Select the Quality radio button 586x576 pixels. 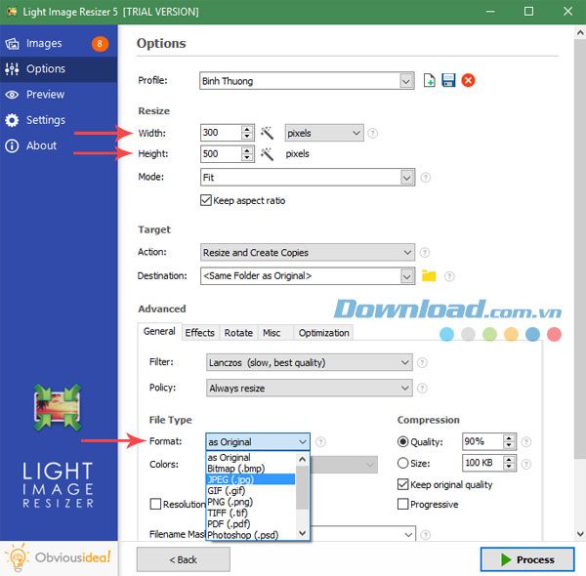(x=402, y=442)
